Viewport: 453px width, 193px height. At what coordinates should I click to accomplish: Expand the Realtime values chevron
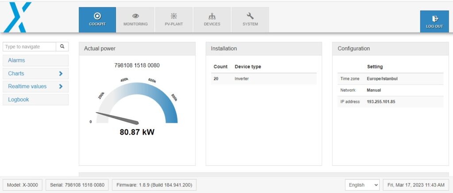61,86
